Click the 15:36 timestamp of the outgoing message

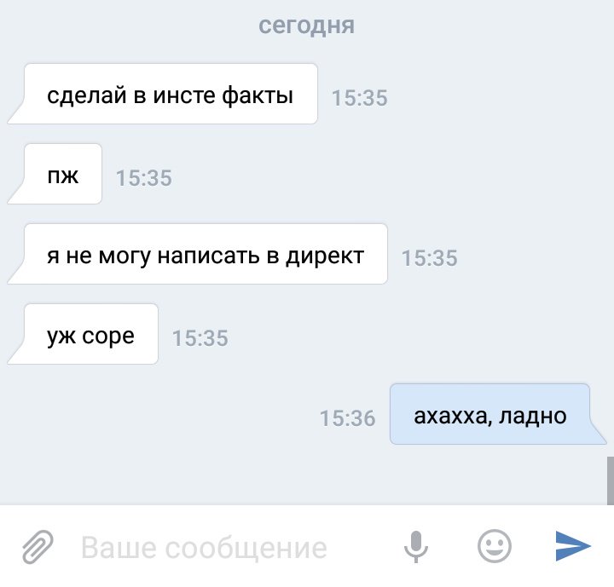[348, 418]
